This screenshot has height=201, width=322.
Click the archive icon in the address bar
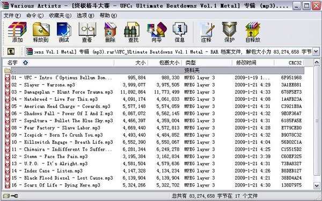30,51
